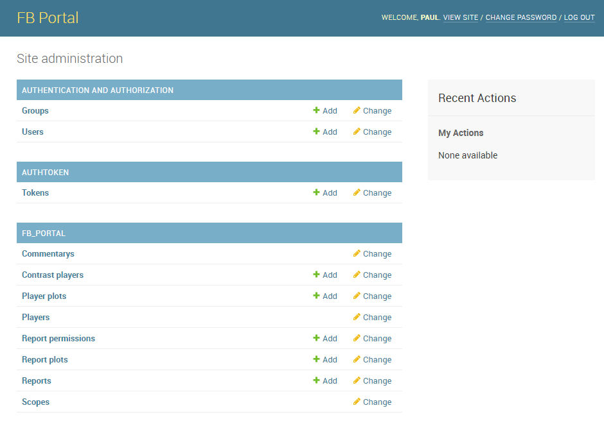Screen dimensions: 604x426
Task: Click the PAUL username text
Action: pos(429,17)
